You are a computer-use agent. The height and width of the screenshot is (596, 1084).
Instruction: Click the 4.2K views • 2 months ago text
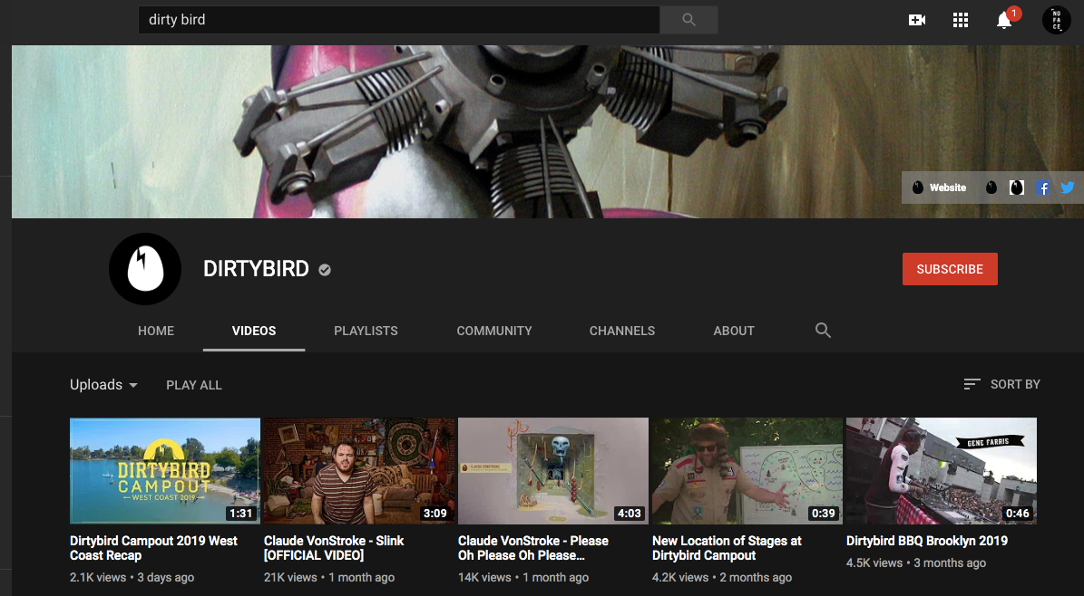[x=722, y=577]
